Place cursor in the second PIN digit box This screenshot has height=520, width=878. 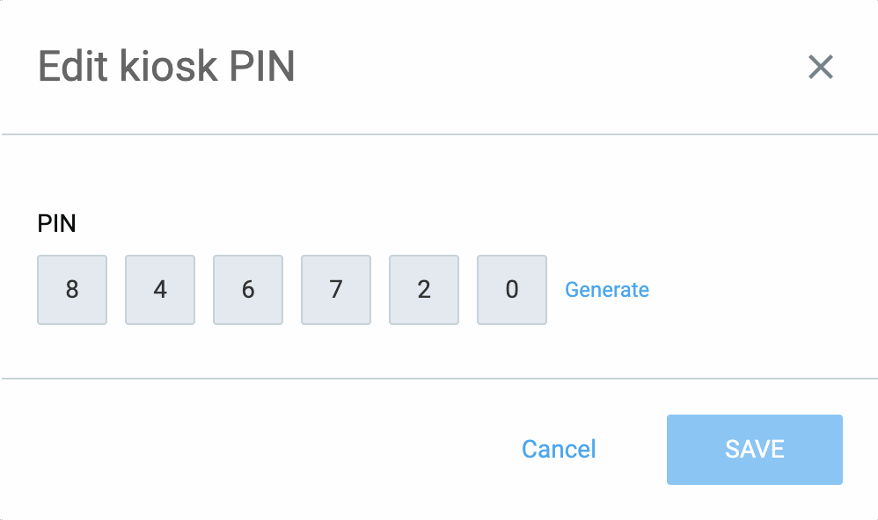[x=160, y=290]
